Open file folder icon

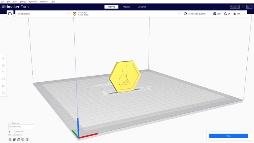tap(10, 14)
